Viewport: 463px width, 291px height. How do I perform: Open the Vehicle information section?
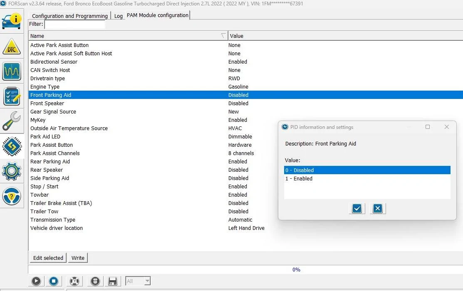pos(12,21)
